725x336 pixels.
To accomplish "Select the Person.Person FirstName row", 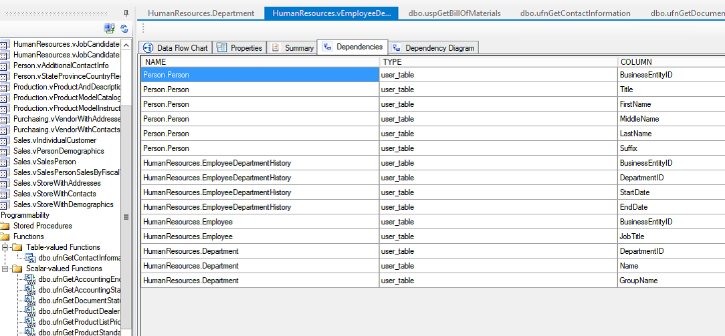I will point(260,104).
